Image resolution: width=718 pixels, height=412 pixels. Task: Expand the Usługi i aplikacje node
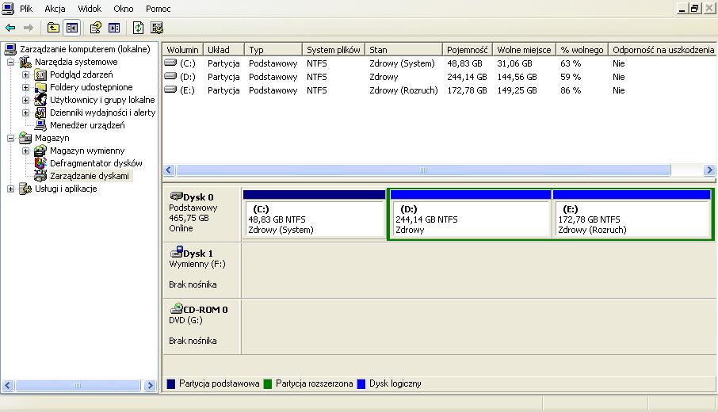(x=10, y=189)
